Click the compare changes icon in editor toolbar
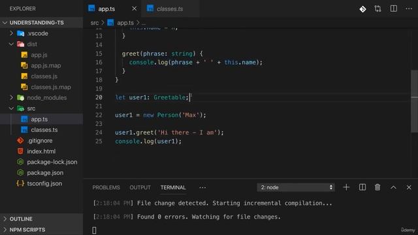This screenshot has width=418, height=235. [378, 8]
